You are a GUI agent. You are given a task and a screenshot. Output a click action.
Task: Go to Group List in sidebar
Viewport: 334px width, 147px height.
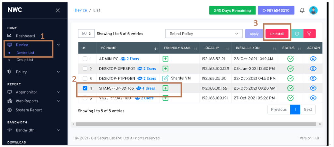[25, 60]
